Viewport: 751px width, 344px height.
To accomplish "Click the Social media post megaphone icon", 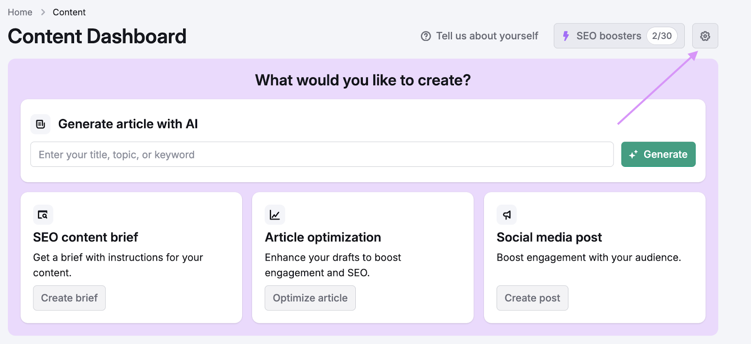I will [x=506, y=215].
